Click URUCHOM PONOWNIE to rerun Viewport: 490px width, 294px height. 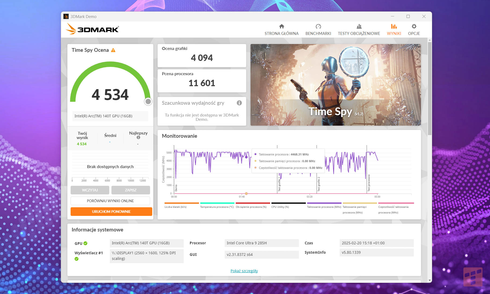111,212
